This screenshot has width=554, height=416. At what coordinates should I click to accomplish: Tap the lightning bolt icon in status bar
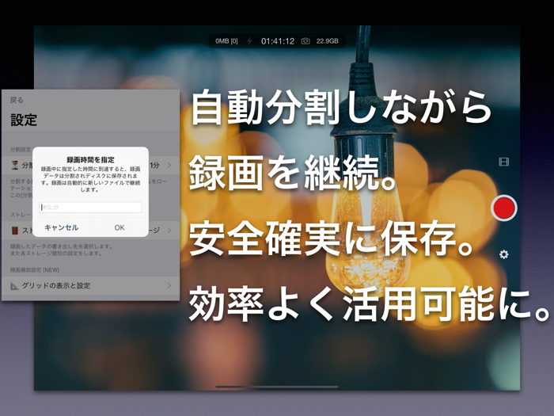click(x=249, y=41)
